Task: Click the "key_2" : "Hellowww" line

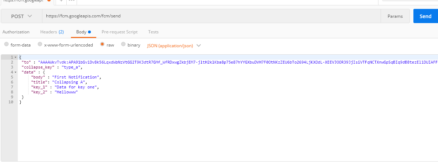Action: [x=55, y=92]
